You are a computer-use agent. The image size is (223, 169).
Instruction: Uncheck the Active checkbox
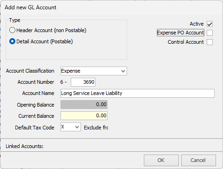209,24
